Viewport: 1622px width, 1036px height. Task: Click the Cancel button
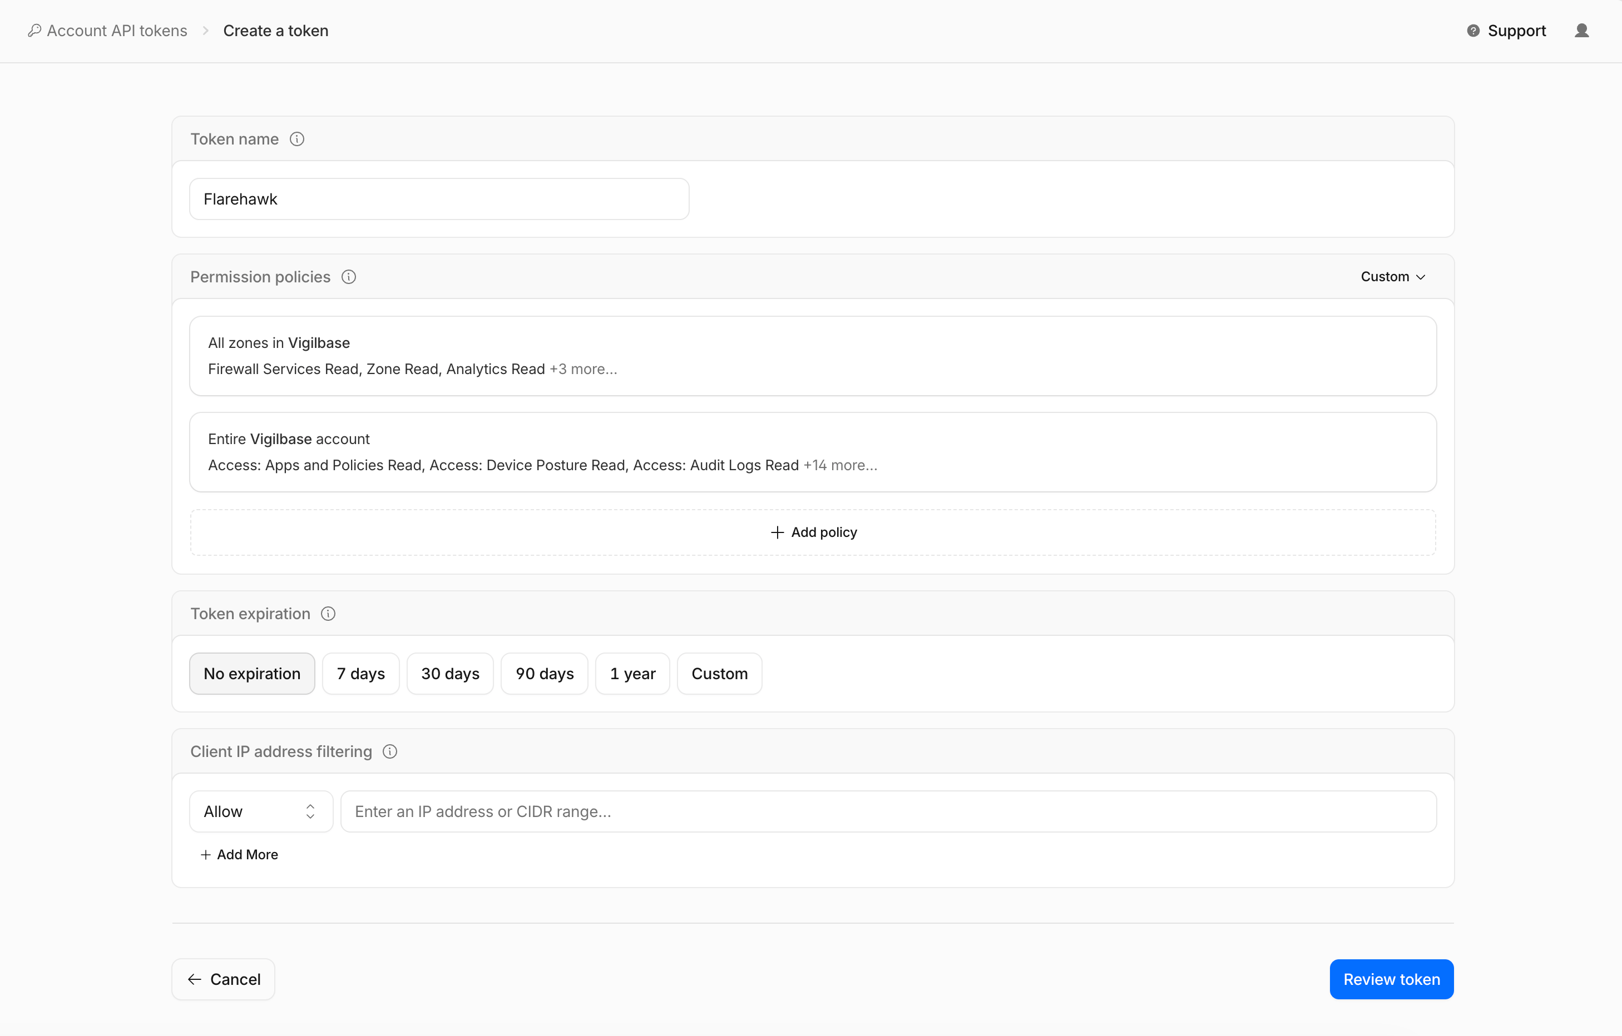[x=224, y=979]
